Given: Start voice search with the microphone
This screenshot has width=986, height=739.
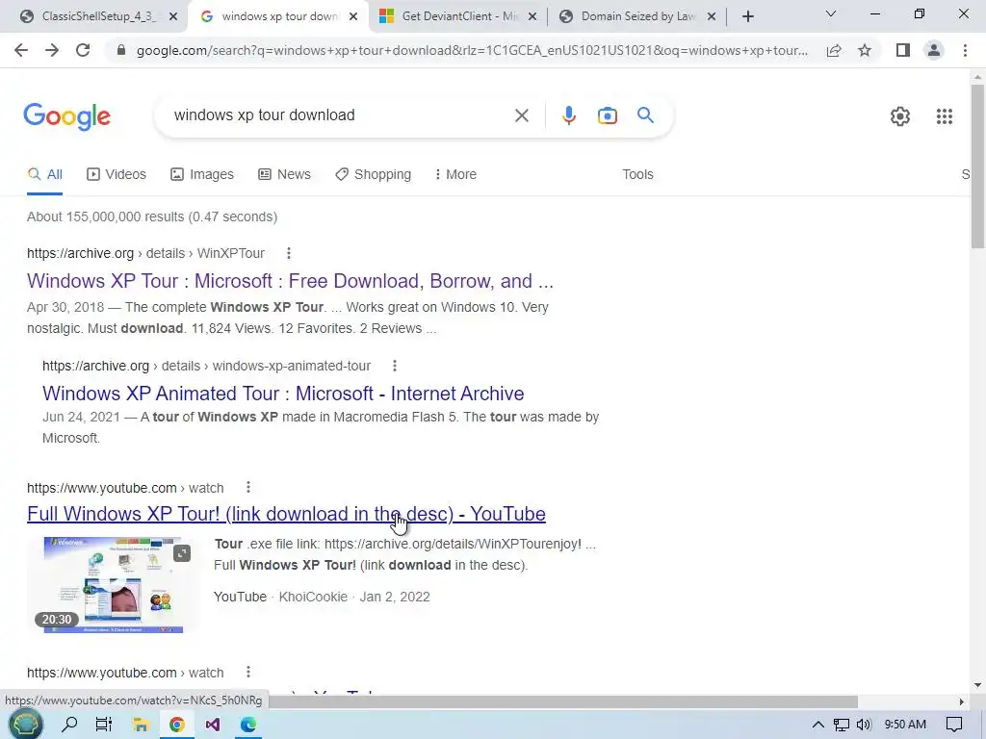Looking at the screenshot, I should click(x=568, y=115).
